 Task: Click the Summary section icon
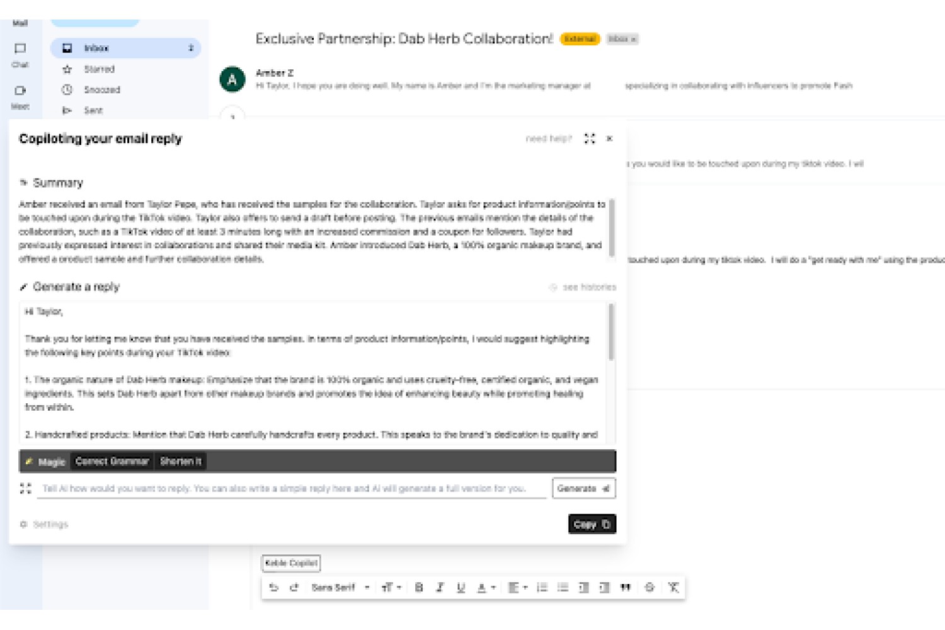[24, 183]
